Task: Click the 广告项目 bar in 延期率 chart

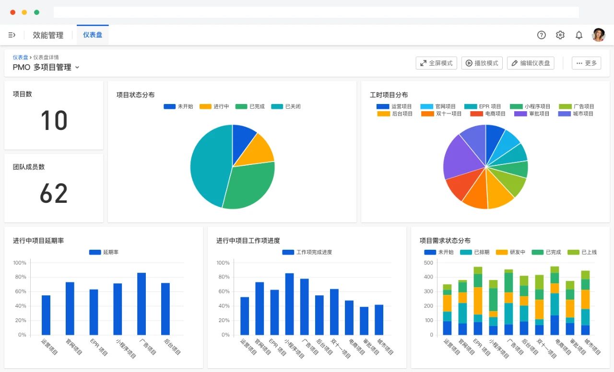Action: [x=142, y=303]
